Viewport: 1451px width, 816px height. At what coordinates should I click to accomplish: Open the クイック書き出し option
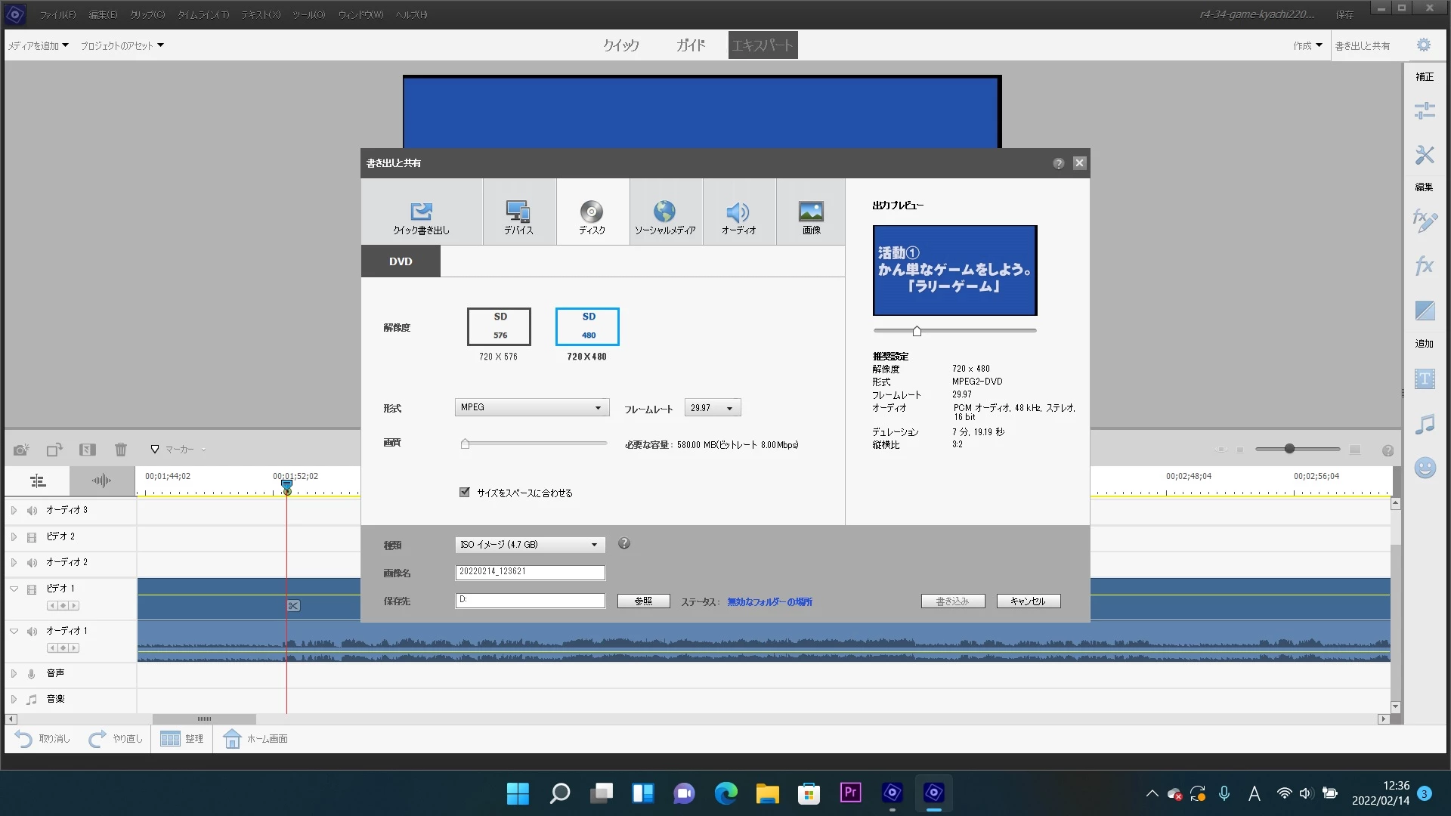click(421, 212)
